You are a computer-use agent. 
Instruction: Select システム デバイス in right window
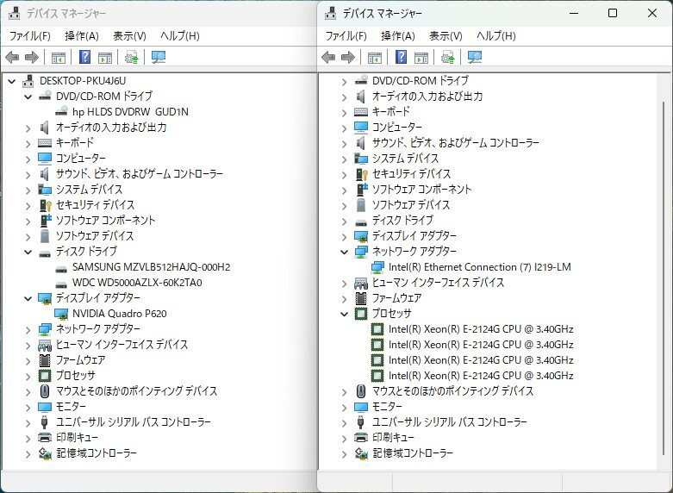[x=405, y=159]
